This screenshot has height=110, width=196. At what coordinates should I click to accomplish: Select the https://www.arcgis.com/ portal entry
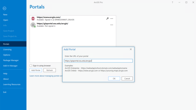(73, 18)
